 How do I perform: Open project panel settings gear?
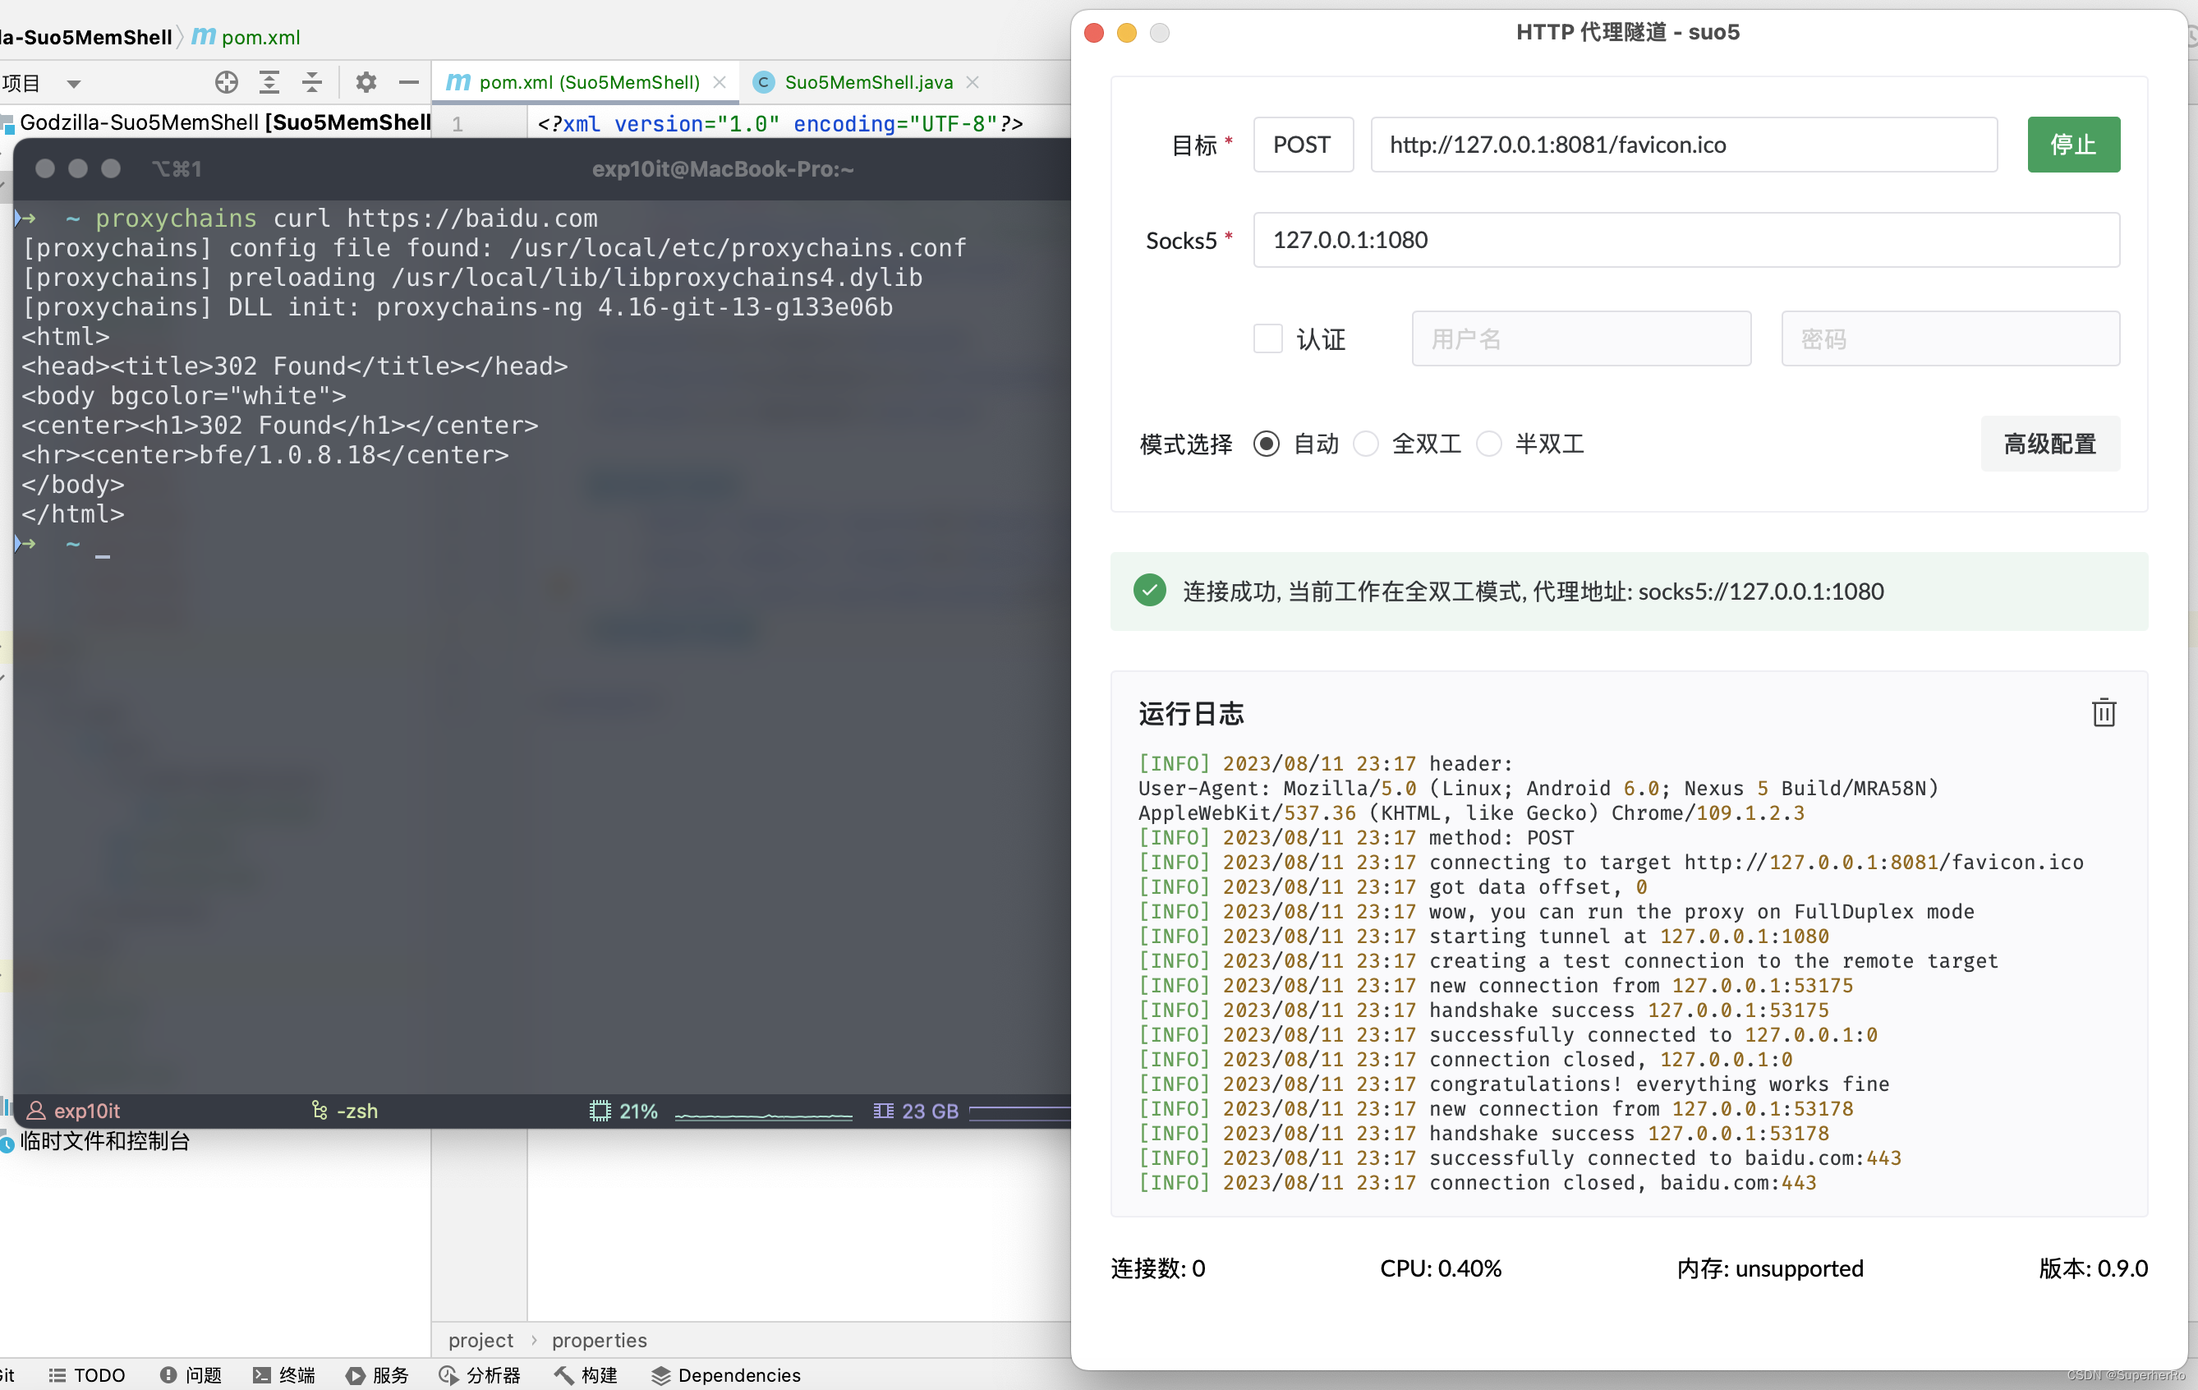click(366, 82)
